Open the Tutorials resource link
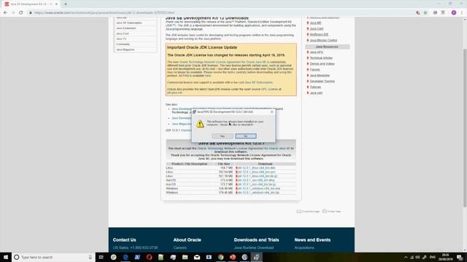This screenshot has height=262, width=467. (315, 87)
